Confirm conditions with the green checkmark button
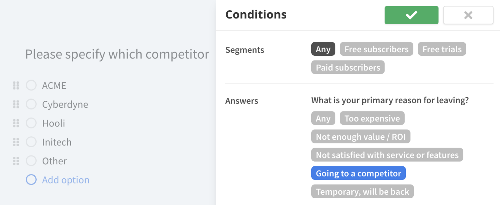 tap(411, 15)
